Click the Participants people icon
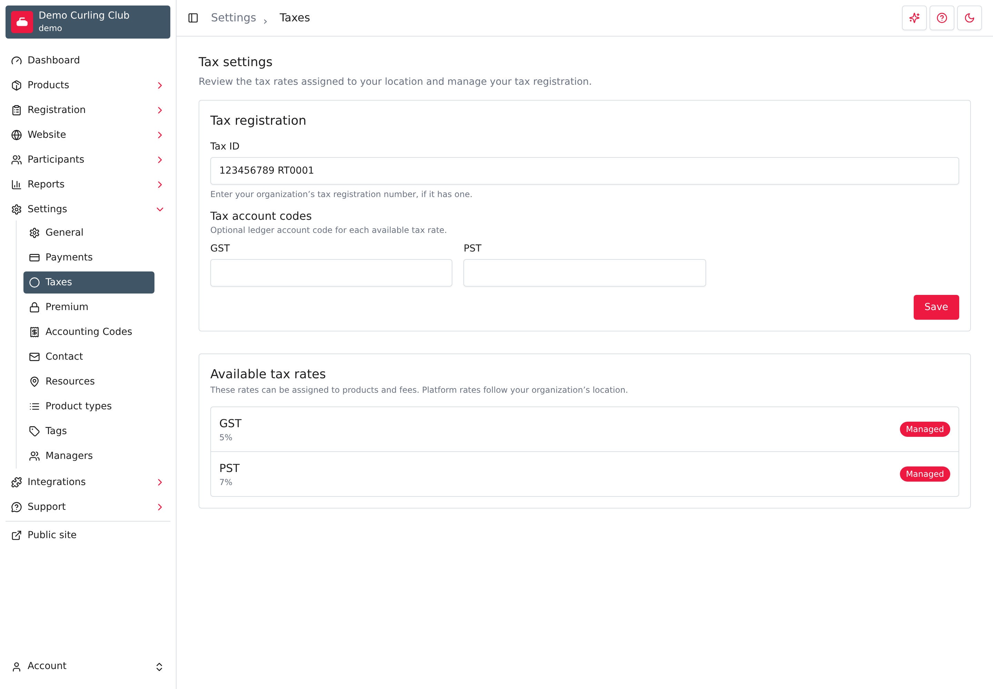Image resolution: width=993 pixels, height=689 pixels. [17, 160]
